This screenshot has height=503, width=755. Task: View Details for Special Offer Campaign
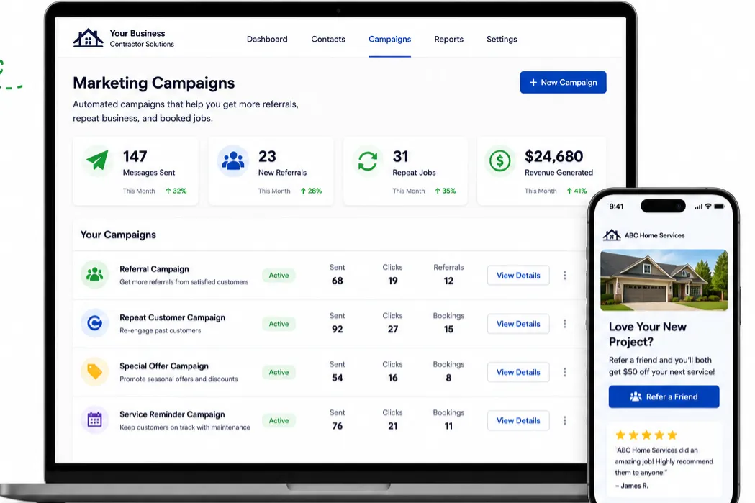click(x=518, y=372)
